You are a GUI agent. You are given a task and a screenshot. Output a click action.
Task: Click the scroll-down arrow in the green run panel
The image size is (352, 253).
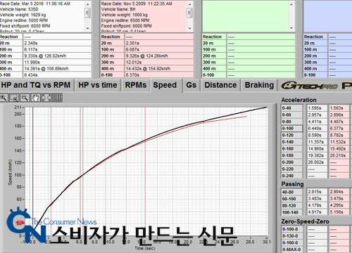[x=291, y=28]
